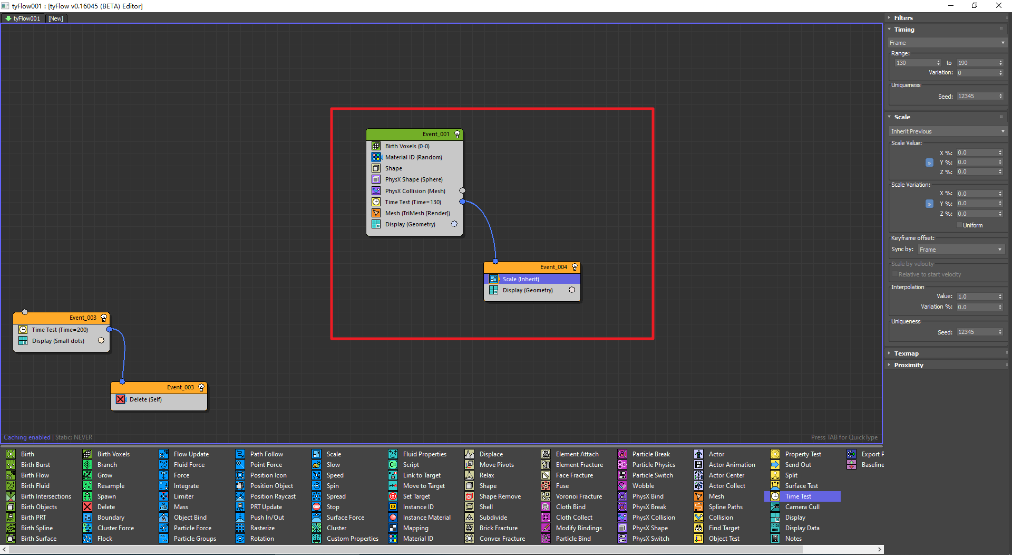Click the Baseline operator icon
The width and height of the screenshot is (1012, 555).
pos(852,465)
